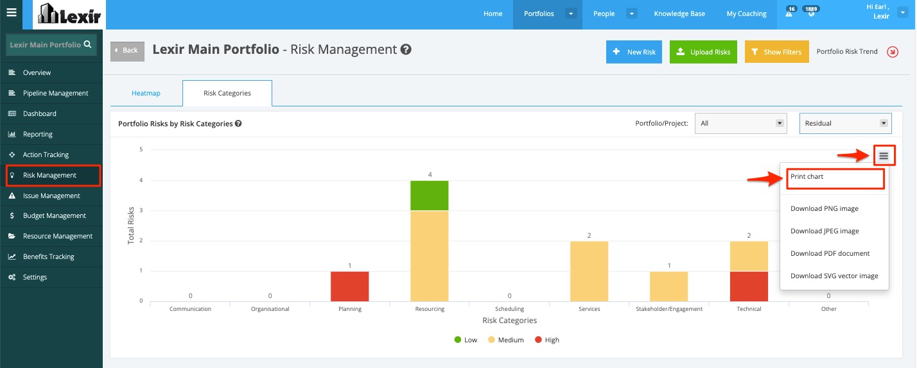Click the Pipeline Management sidebar icon

point(12,93)
